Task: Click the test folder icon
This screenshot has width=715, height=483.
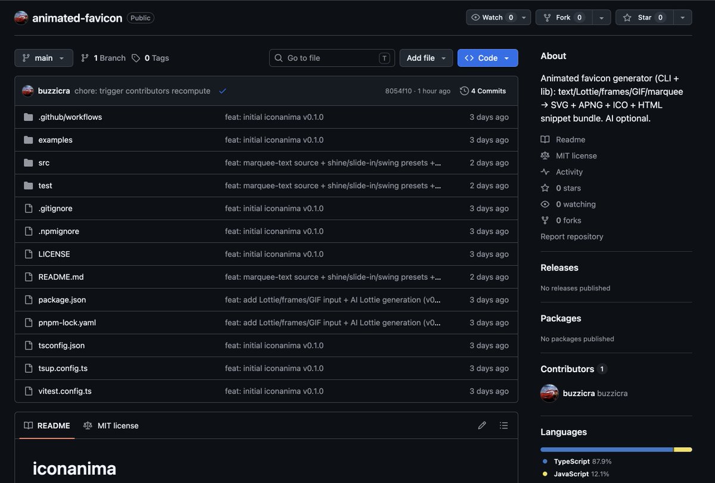Action: click(x=28, y=186)
